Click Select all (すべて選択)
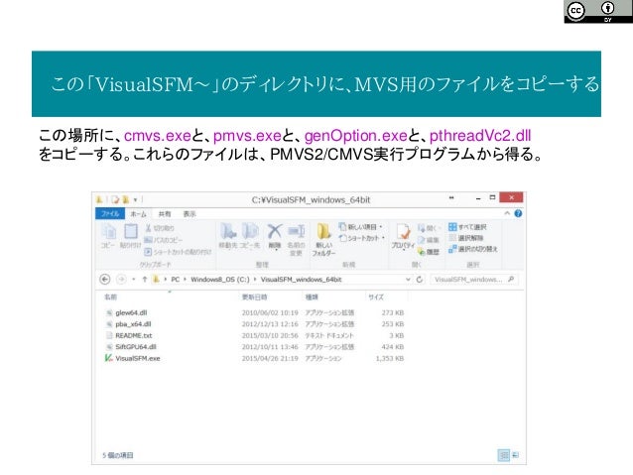The width and height of the screenshot is (633, 475). click(x=467, y=227)
